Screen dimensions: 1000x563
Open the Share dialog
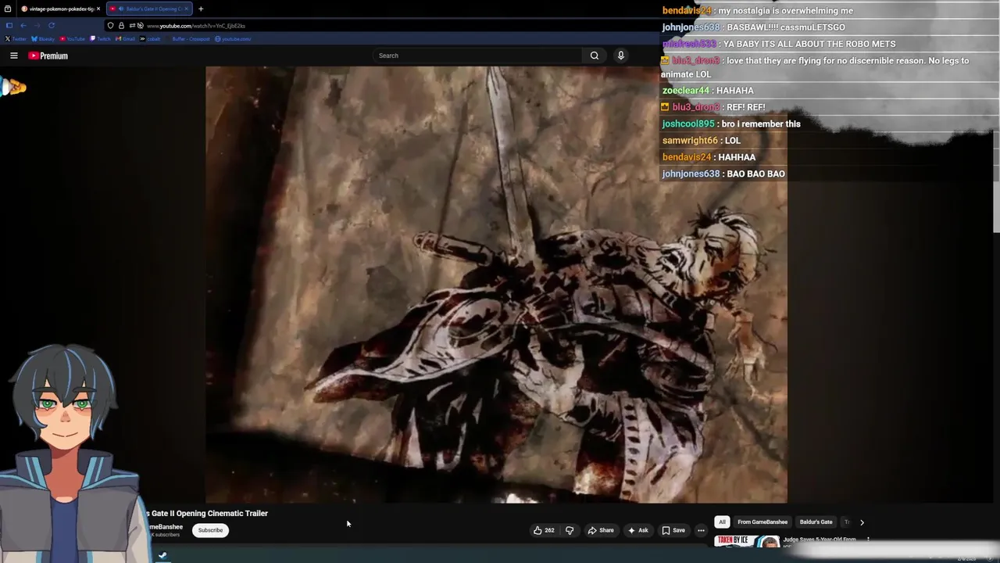click(x=601, y=530)
